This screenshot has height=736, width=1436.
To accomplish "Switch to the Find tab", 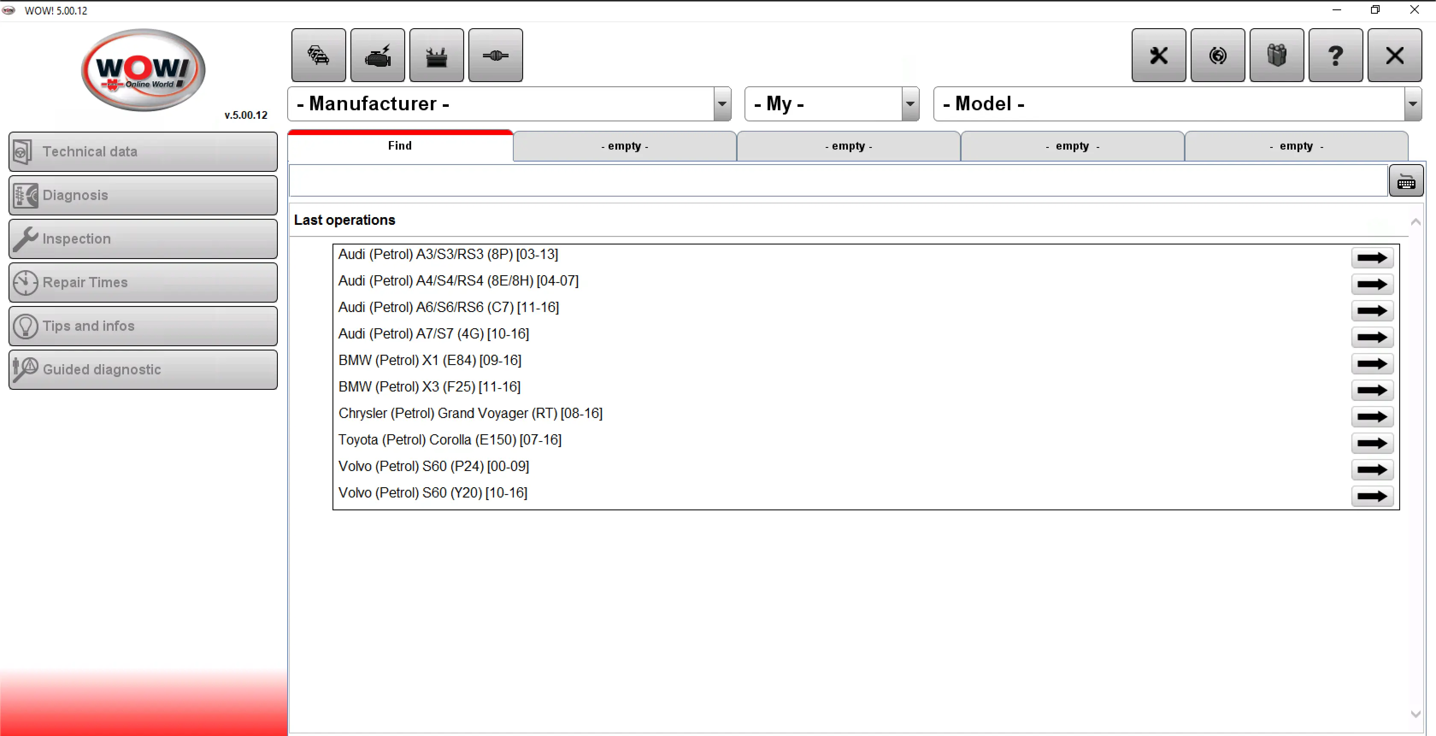I will point(399,145).
